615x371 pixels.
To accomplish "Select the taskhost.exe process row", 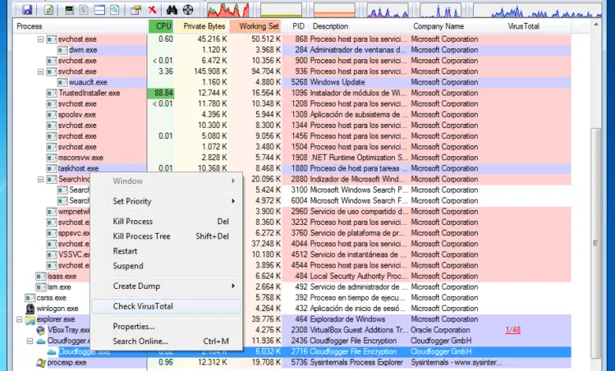I will [x=292, y=168].
